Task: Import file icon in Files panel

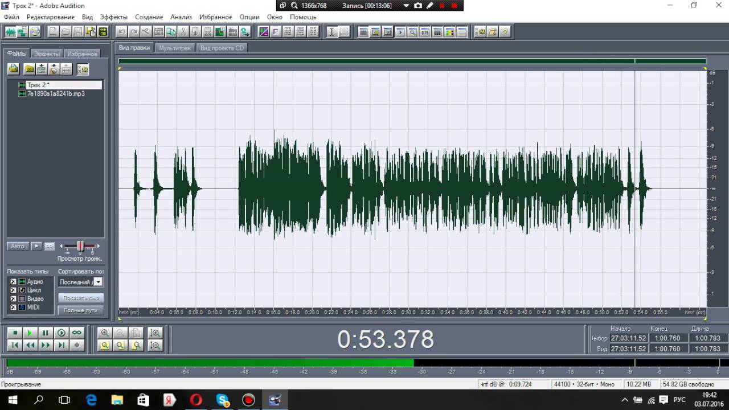Action: (x=14, y=69)
